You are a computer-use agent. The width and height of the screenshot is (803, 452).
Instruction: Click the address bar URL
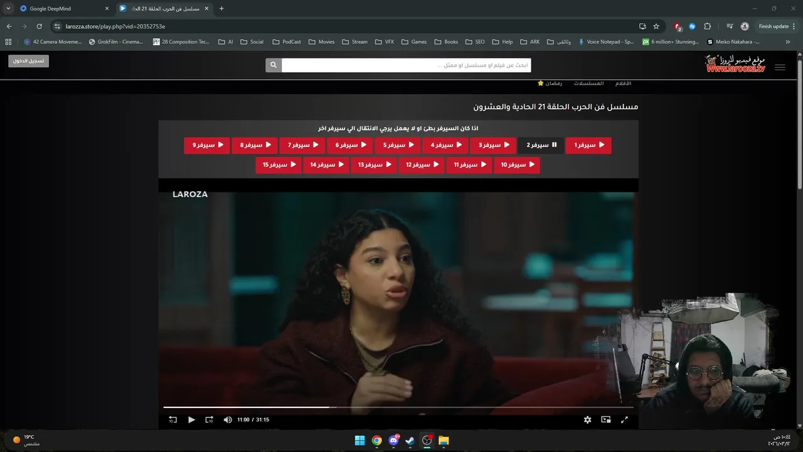coord(115,26)
